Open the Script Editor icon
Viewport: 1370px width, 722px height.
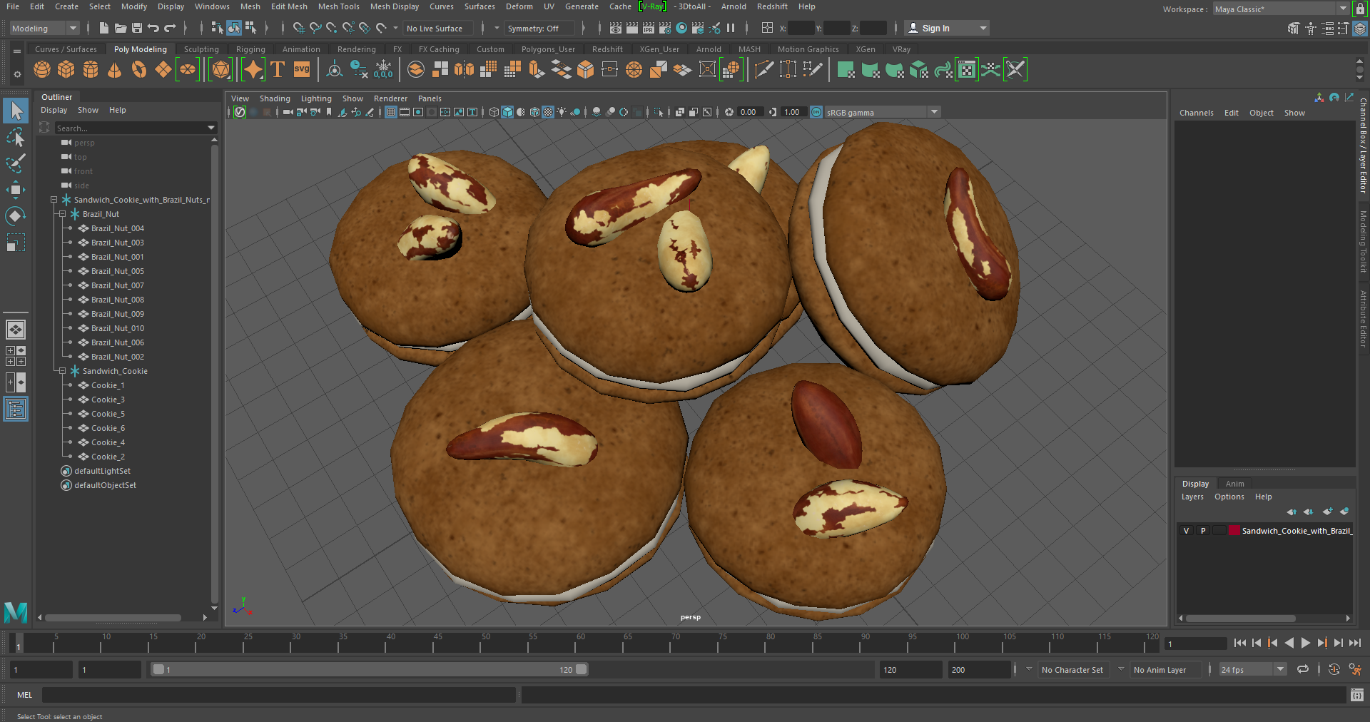(x=1357, y=695)
